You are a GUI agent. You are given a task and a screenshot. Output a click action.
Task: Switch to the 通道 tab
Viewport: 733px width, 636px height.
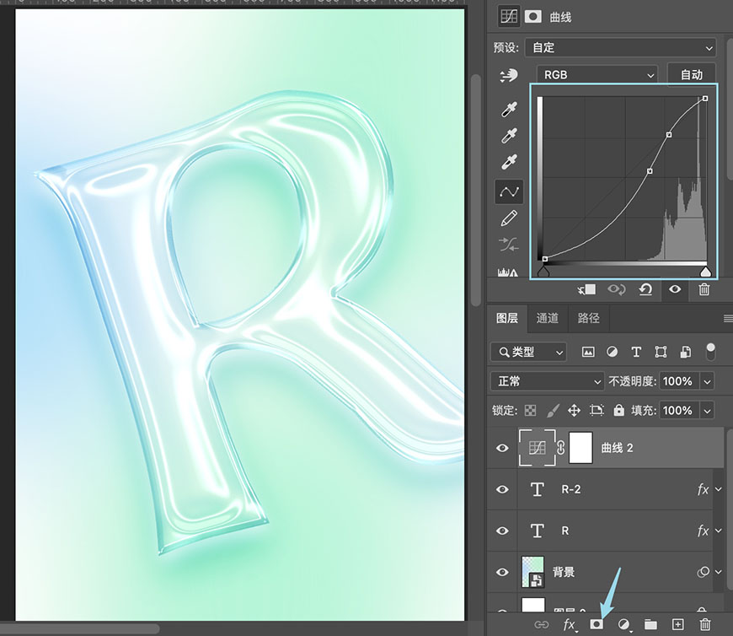548,318
